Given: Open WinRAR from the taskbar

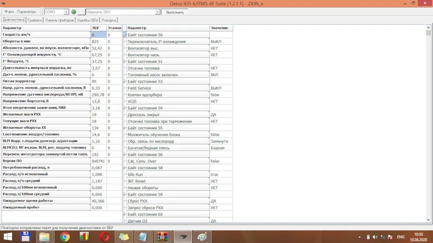Looking at the screenshot, I should (162, 237).
